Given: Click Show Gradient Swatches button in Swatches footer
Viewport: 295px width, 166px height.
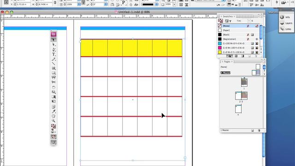Looking at the screenshot, I should (242, 56).
